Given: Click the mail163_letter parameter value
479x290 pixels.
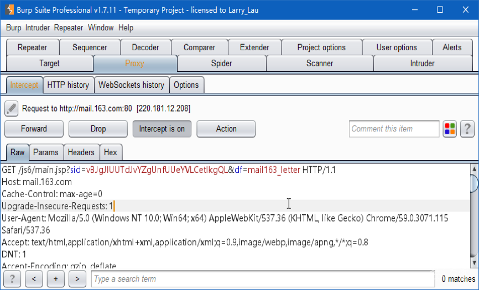Looking at the screenshot, I should coord(274,170).
